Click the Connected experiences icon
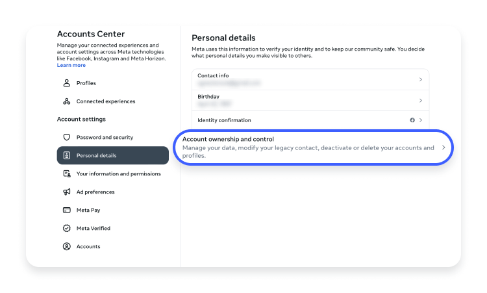487x293 pixels. tap(66, 101)
